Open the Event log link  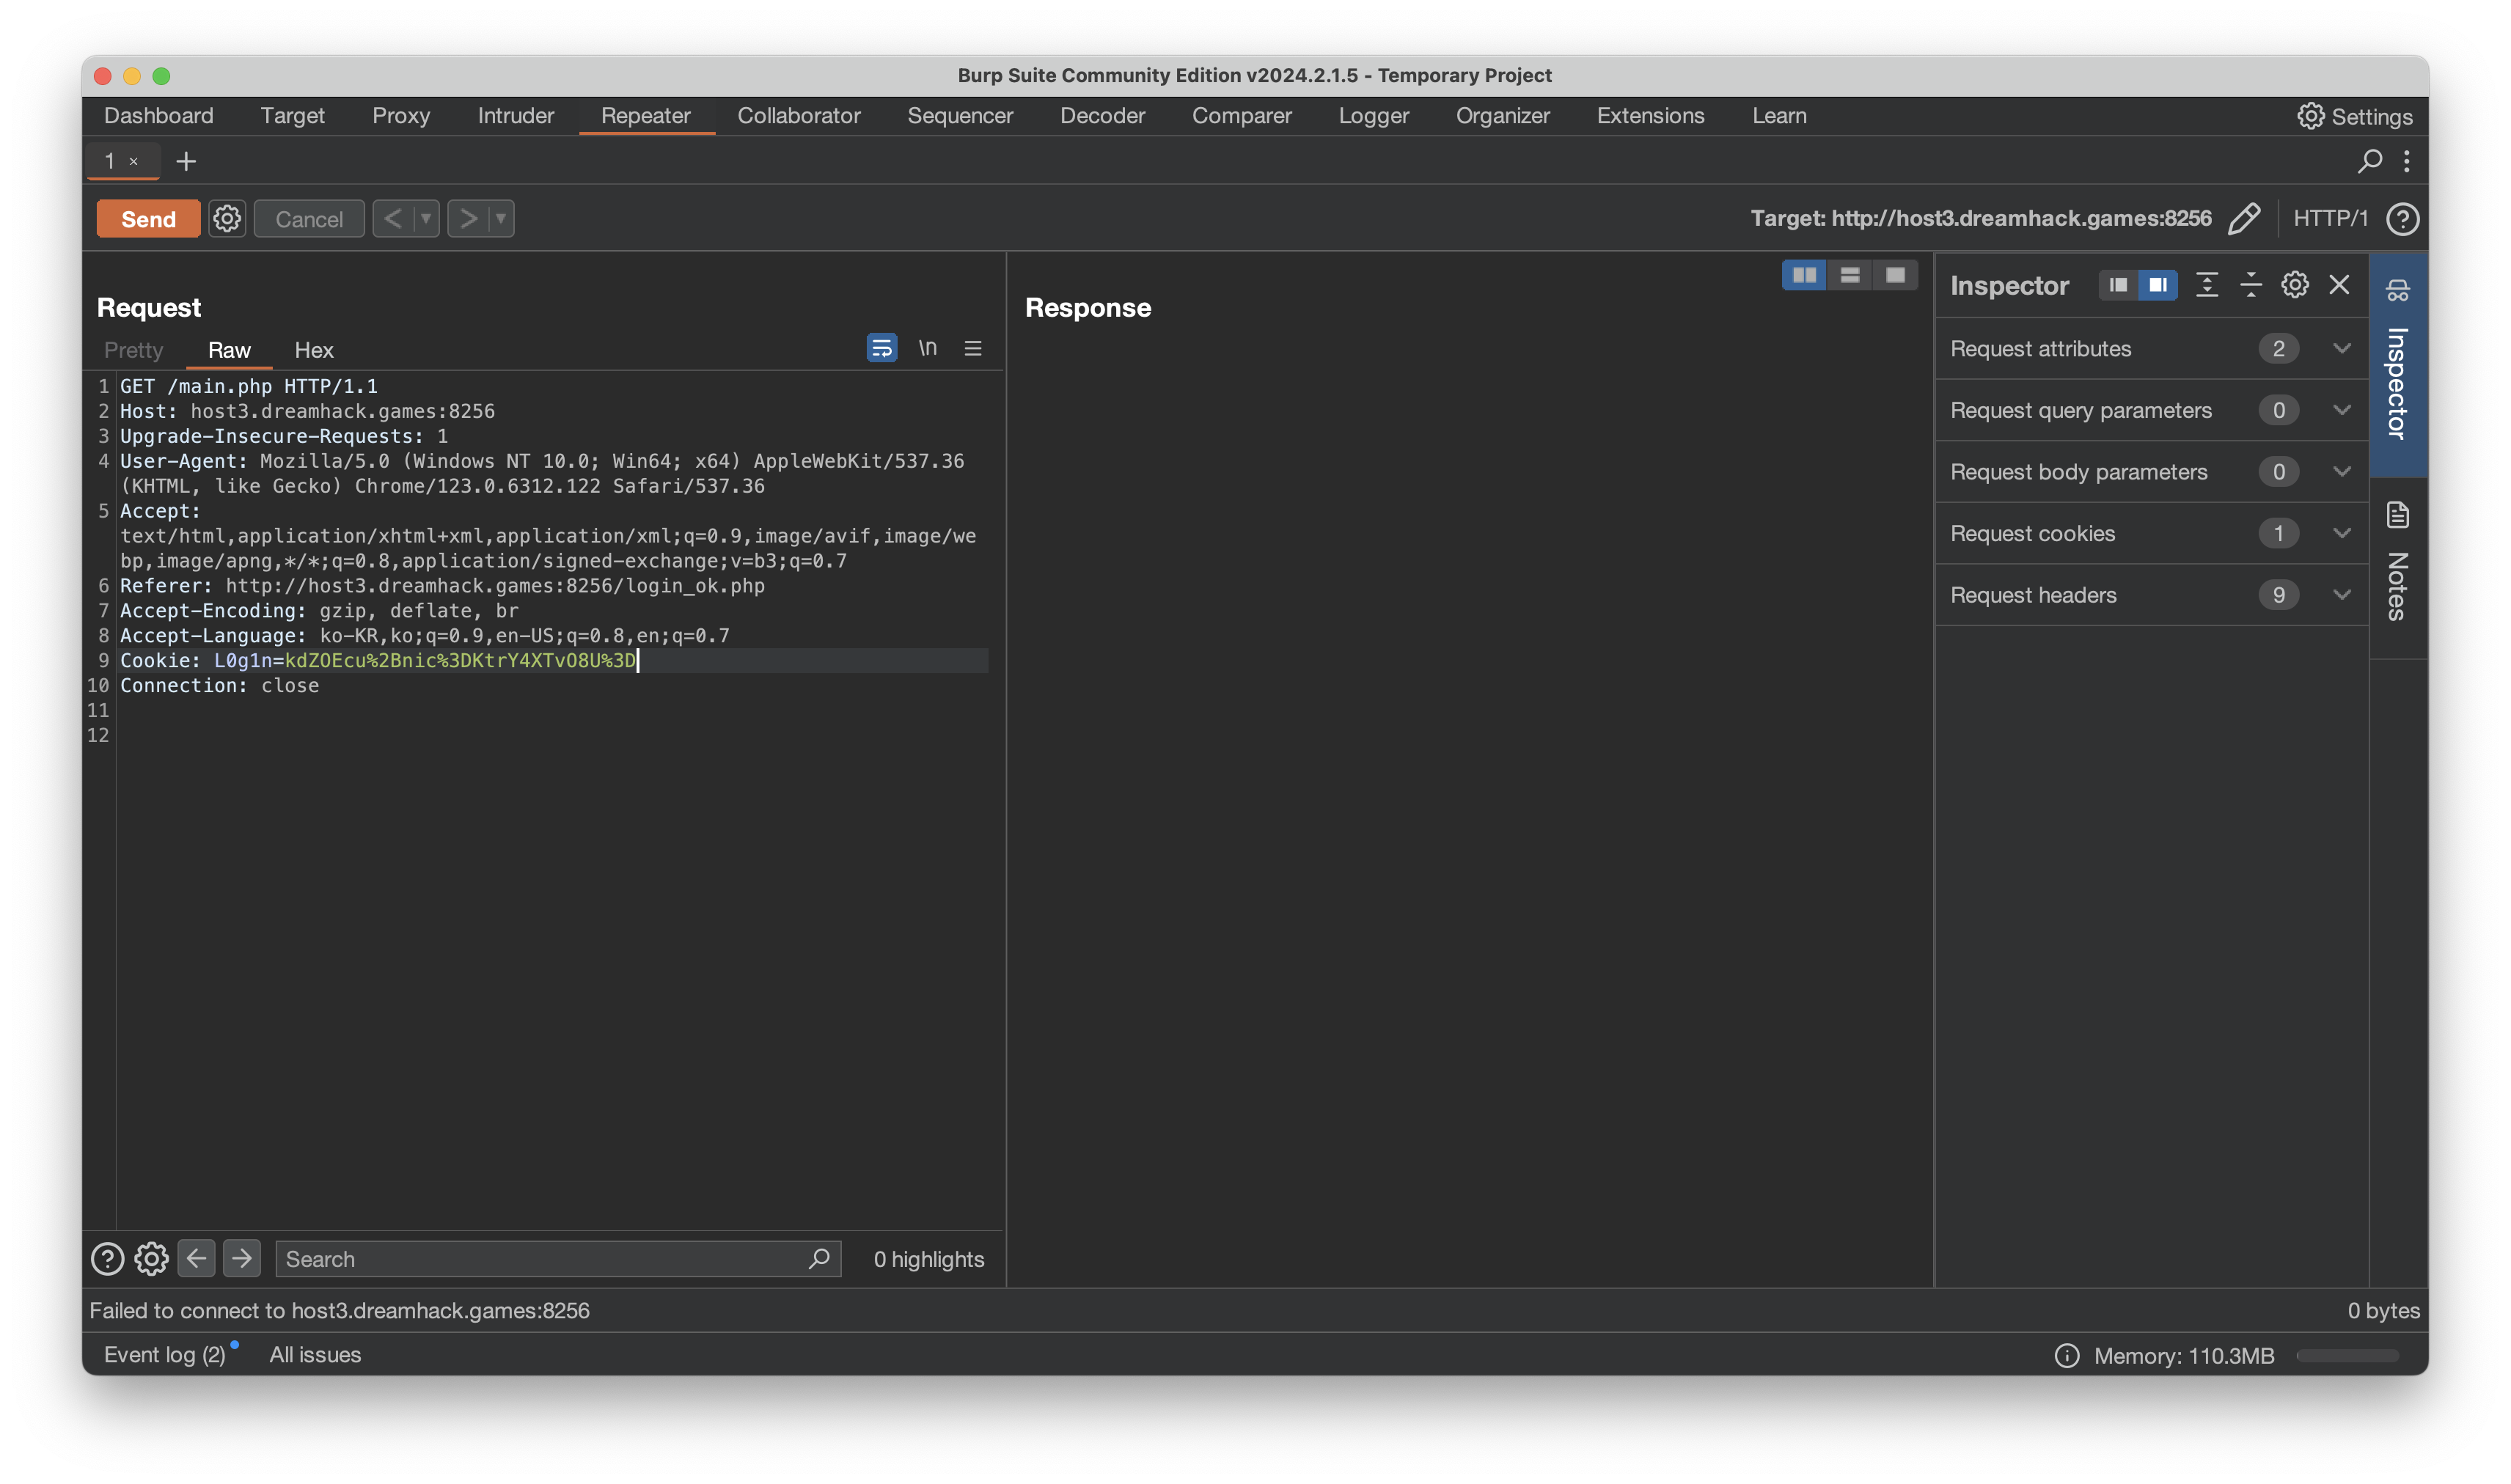[x=165, y=1354]
